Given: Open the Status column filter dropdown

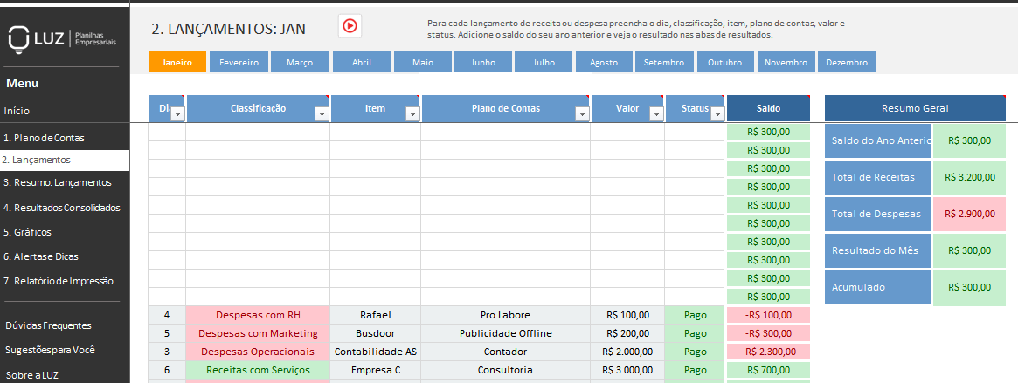Looking at the screenshot, I should 717,113.
